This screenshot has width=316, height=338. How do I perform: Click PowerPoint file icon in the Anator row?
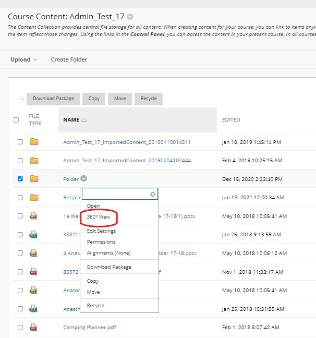click(33, 290)
